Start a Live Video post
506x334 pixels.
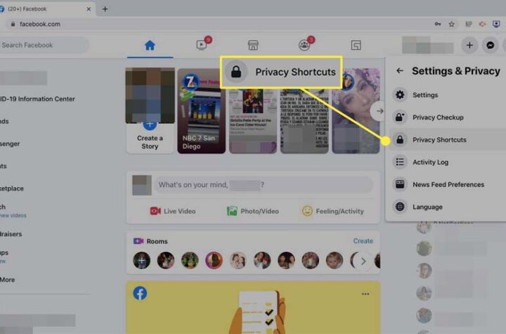pyautogui.click(x=174, y=211)
